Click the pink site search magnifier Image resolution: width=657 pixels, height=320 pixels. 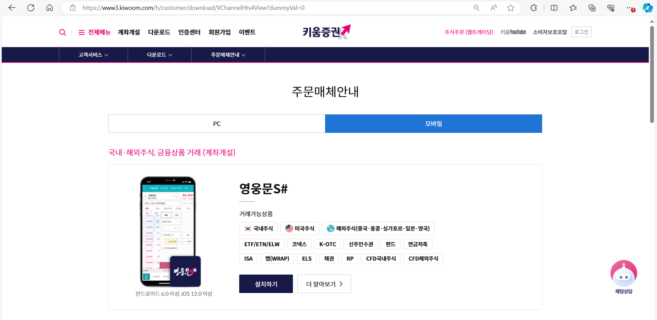(62, 32)
